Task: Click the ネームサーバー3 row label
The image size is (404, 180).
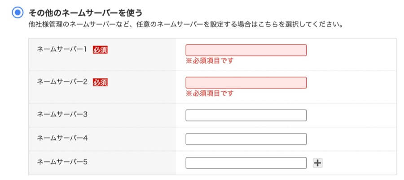Action: 61,114
